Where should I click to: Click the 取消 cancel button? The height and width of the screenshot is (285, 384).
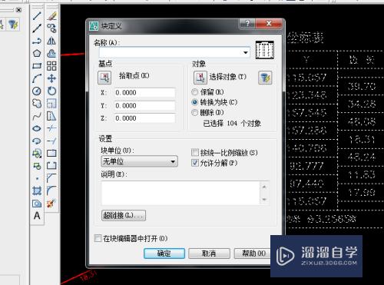(209, 254)
